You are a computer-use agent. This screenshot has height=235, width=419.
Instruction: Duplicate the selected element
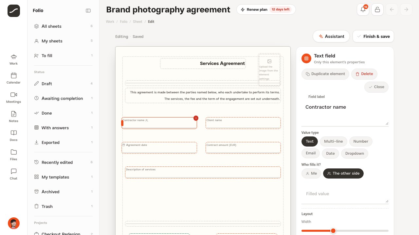click(x=325, y=74)
